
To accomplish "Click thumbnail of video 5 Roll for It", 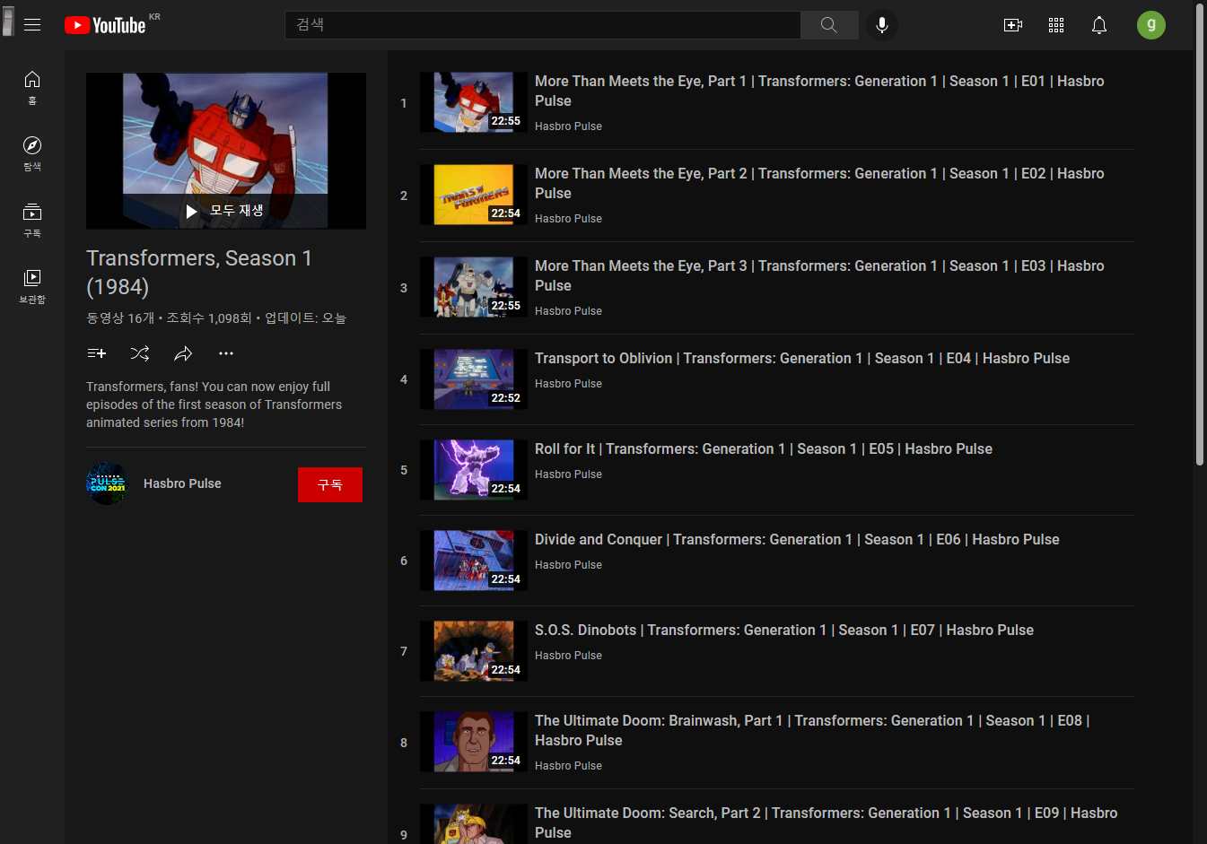I will 474,470.
